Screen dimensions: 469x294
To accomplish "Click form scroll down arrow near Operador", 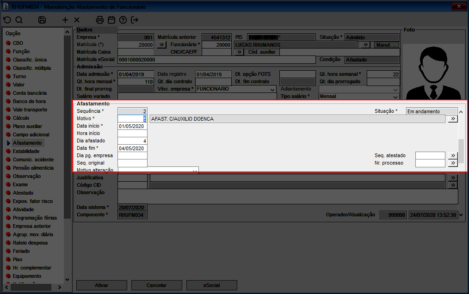I will 461,215.
